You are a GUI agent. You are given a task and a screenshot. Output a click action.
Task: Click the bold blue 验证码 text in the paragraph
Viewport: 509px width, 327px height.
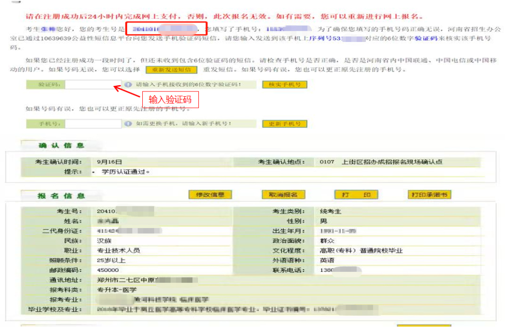click(427, 39)
